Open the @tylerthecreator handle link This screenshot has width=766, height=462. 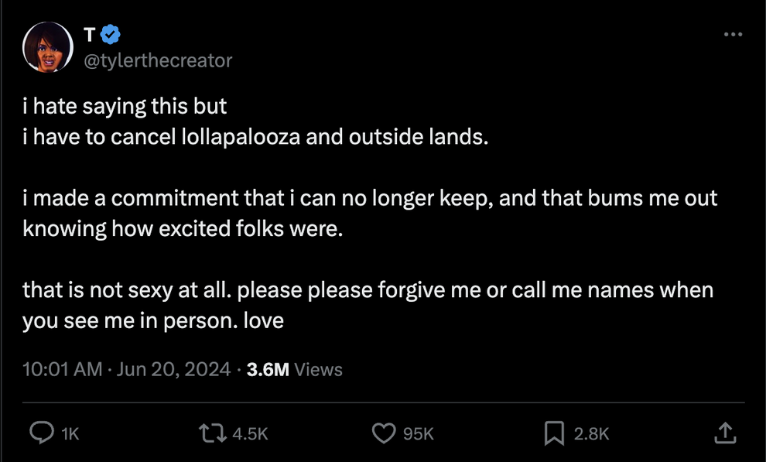tap(156, 60)
